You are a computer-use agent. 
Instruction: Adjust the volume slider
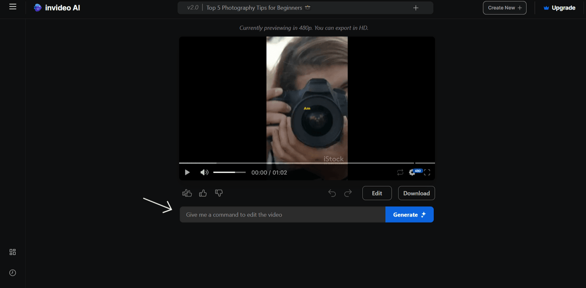tap(229, 172)
